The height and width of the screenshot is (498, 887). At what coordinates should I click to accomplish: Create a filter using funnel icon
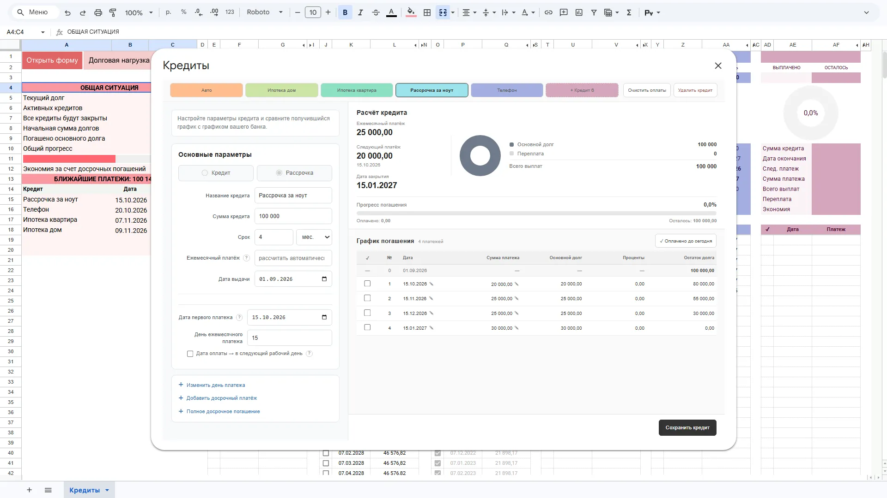594,12
